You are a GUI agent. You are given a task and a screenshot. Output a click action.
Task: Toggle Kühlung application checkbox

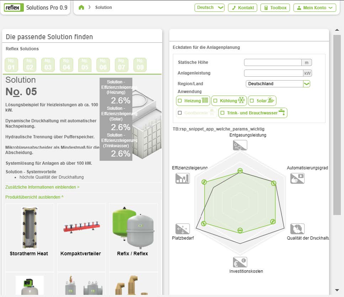tap(216, 101)
